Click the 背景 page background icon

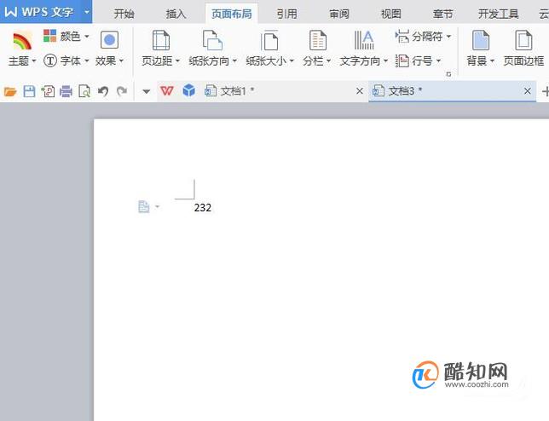coord(481,40)
